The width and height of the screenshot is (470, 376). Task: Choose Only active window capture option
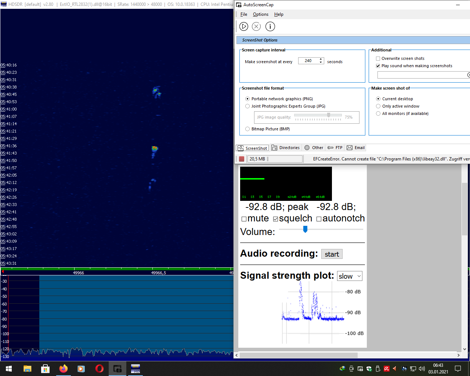[378, 106]
